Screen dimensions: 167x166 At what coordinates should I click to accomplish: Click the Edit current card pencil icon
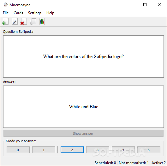tap(15, 21)
